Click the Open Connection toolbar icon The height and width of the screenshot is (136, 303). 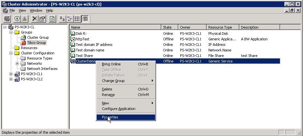tap(7, 19)
